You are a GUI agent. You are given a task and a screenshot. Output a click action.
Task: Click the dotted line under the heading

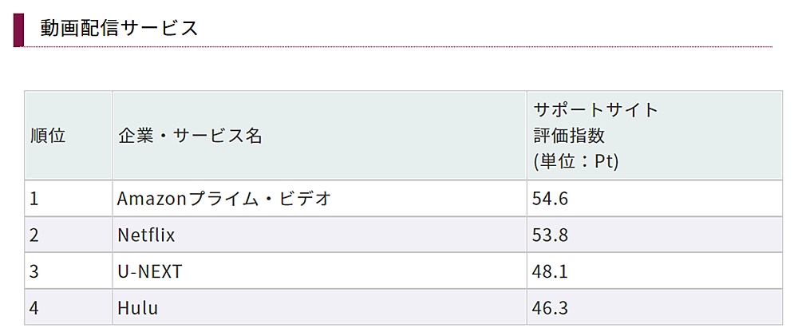pyautogui.click(x=399, y=47)
